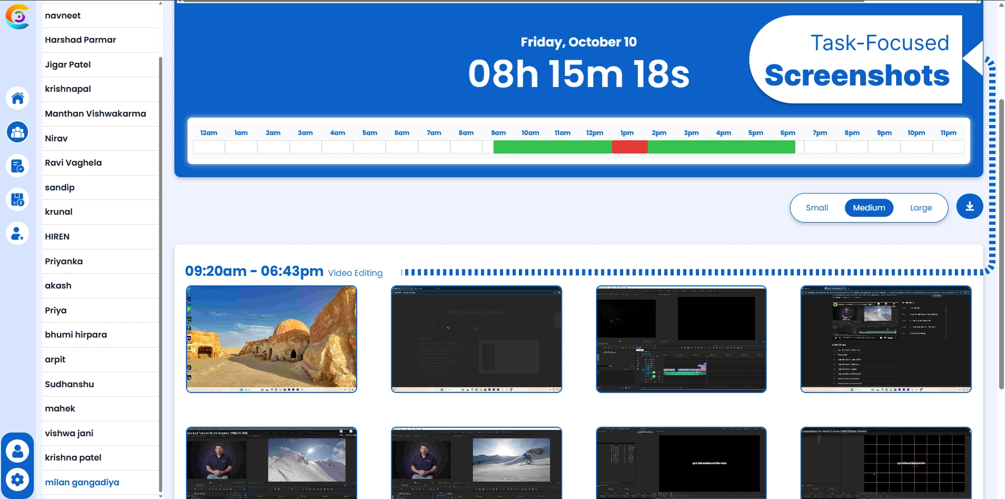Switch screenshot size to Large
Image resolution: width=1005 pixels, height=499 pixels.
[x=921, y=207]
